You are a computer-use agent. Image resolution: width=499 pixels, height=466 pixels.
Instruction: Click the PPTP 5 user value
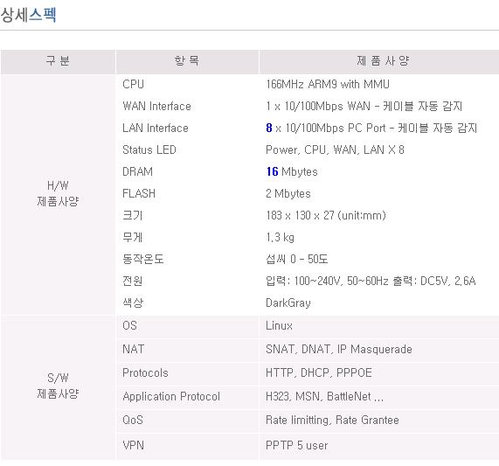click(x=297, y=445)
